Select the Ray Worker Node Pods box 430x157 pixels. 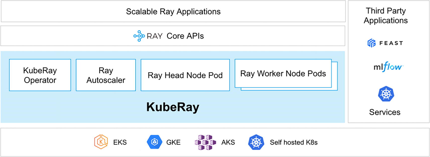[x=283, y=73]
